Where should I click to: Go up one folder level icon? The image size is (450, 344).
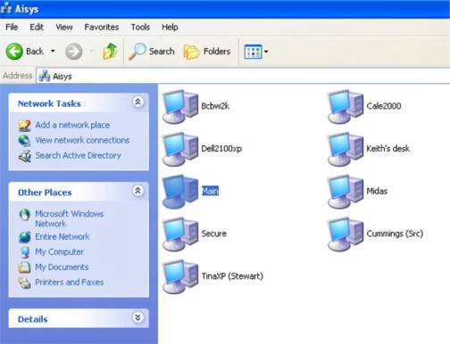point(110,52)
